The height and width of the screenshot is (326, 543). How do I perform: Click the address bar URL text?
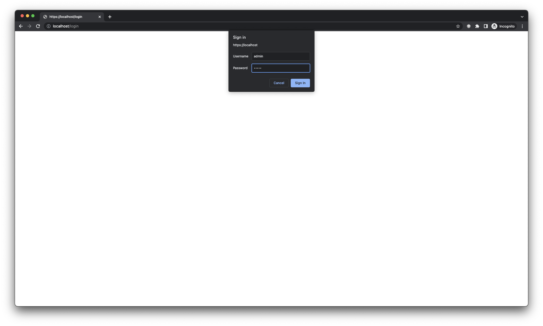click(66, 26)
